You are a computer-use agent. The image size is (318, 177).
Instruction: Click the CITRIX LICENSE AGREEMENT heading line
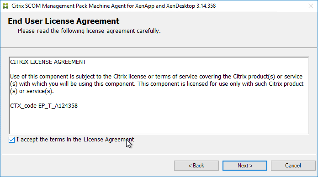[x=48, y=62]
